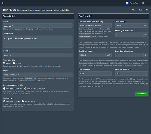Select Public node visibility
Image resolution: width=151 pixels, height=134 pixels.
click(4, 63)
